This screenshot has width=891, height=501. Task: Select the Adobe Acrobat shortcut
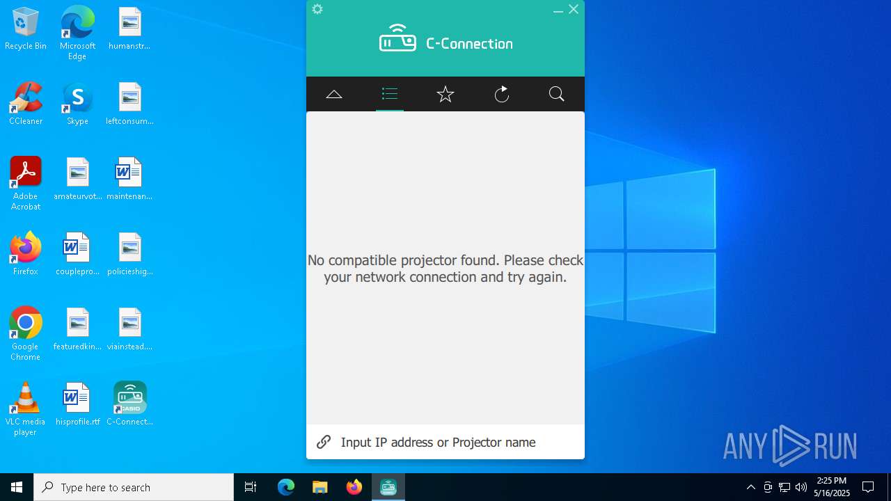click(26, 184)
